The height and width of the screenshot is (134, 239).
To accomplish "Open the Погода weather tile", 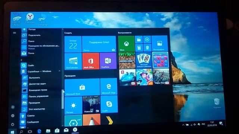I will [73, 105].
